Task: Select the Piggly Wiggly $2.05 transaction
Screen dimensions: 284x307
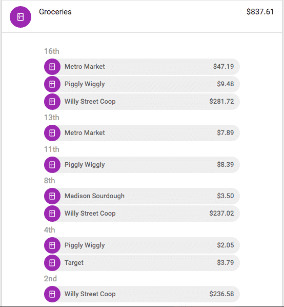Action: pos(142,245)
